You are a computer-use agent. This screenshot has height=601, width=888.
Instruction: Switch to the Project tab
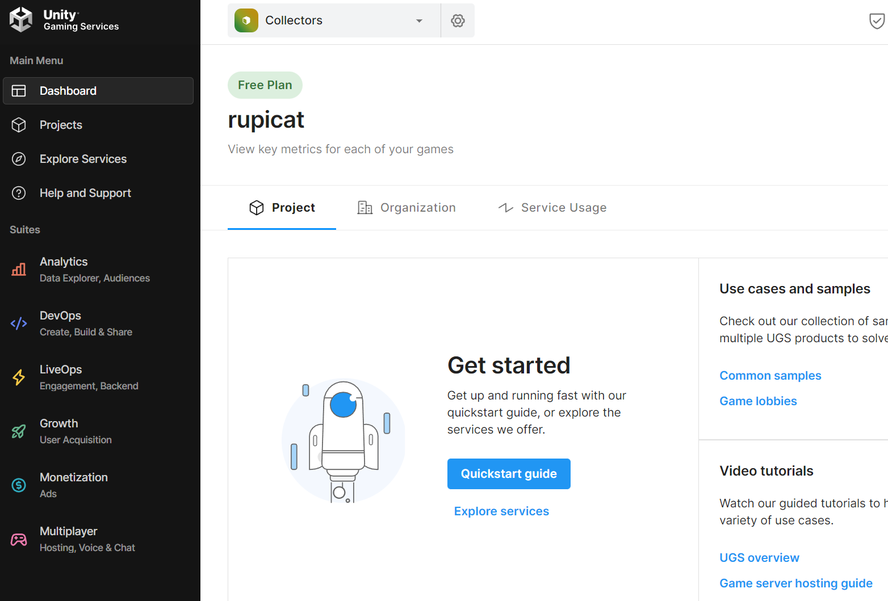282,208
